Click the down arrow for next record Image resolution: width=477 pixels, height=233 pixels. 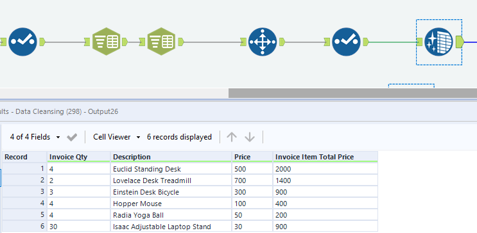pyautogui.click(x=250, y=137)
